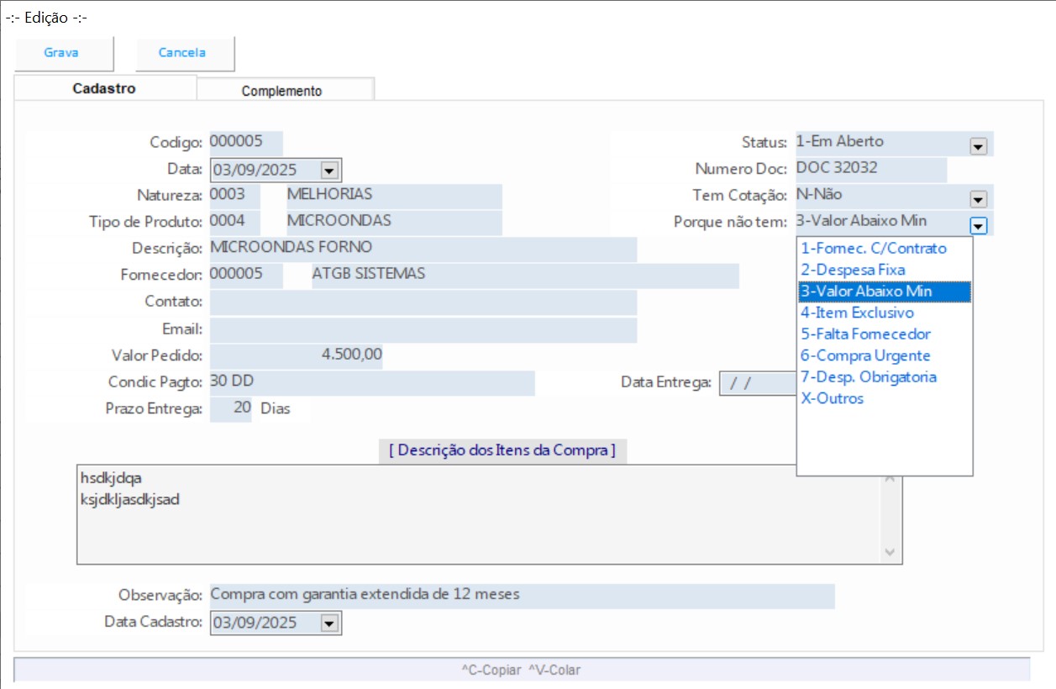Collapse the Porque não tem dropdown arrow
This screenshot has width=1056, height=689.
pos(978,225)
